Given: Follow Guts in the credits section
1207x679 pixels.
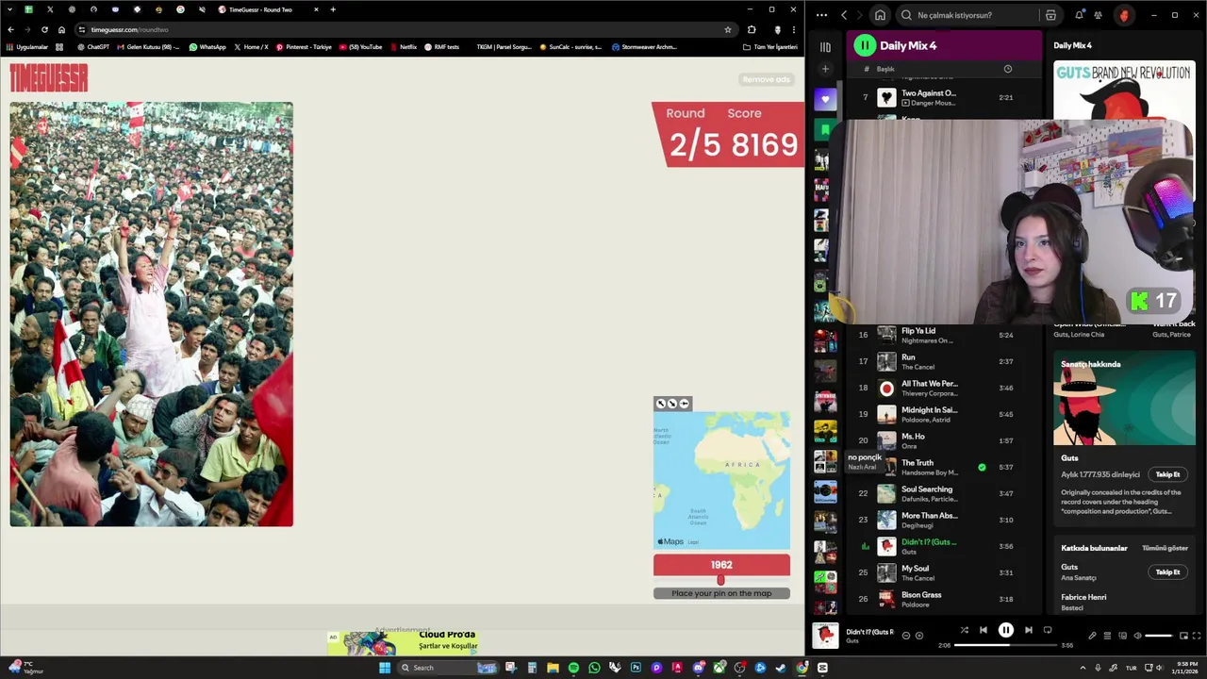Looking at the screenshot, I should click(1167, 571).
